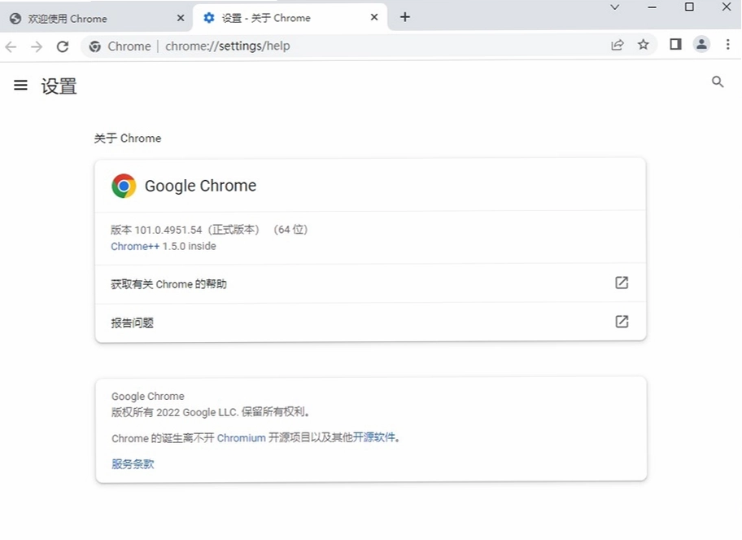
Task: Open the Chrome three-dot menu
Action: coord(728,45)
